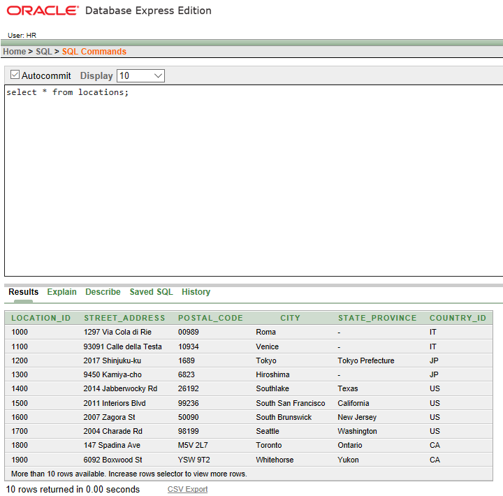The height and width of the screenshot is (496, 503).
Task: Click address 6092 Boxwood St
Action: (113, 460)
